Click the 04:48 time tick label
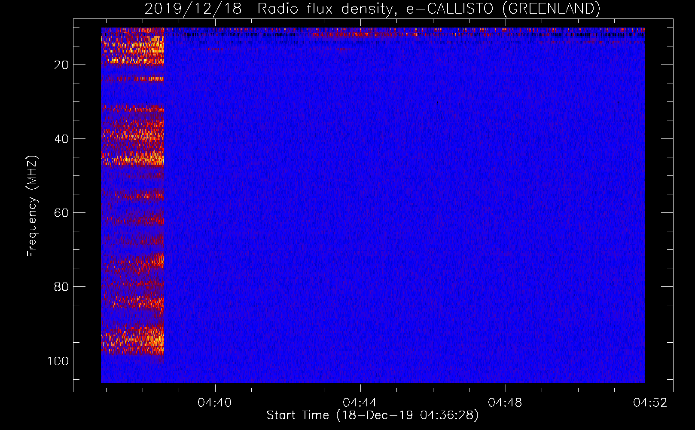The height and width of the screenshot is (430, 695). 505,402
